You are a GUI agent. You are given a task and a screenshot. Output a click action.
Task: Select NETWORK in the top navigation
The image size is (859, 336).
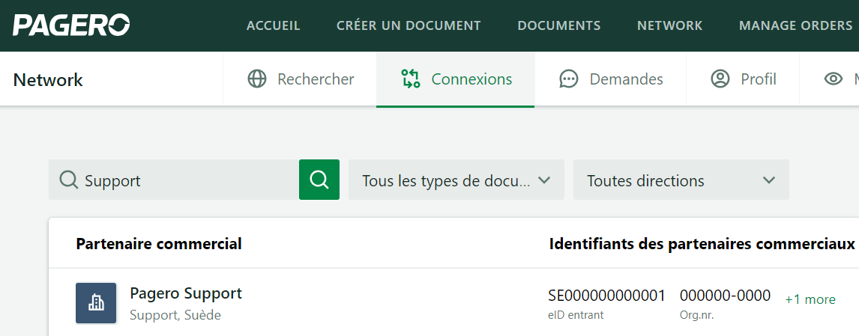tap(669, 25)
